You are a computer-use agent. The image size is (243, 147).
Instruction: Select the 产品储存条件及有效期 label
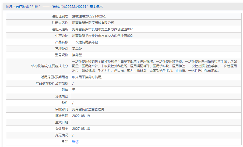pos(52,84)
